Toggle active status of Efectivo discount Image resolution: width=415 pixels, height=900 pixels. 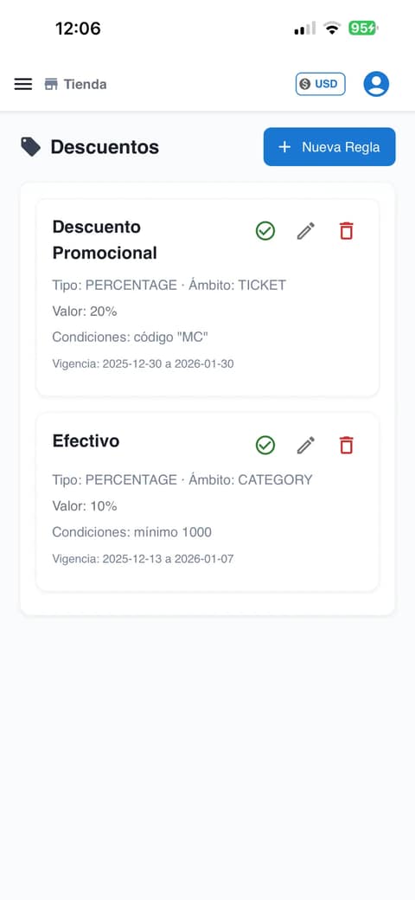[265, 445]
